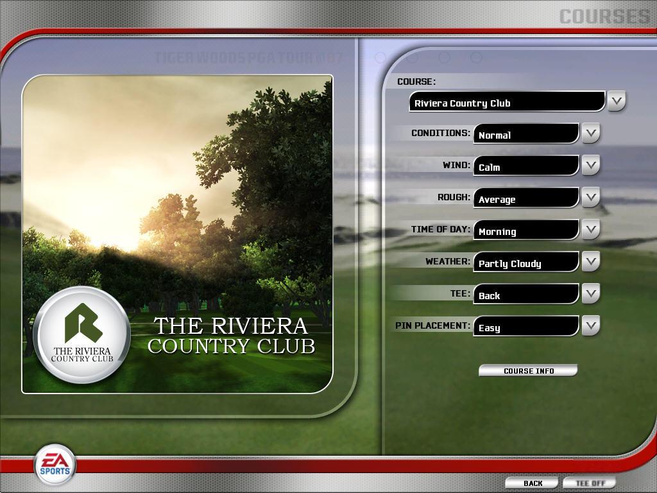Viewport: 657px width, 493px height.
Task: Click the Course label
Action: [416, 82]
